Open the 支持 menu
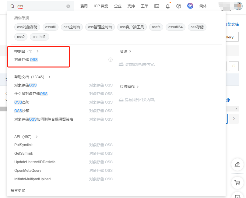246x198 pixels. (131, 6)
